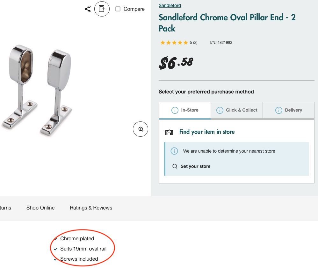Click the Delivery info icon
This screenshot has width=318, height=268.
(278, 110)
